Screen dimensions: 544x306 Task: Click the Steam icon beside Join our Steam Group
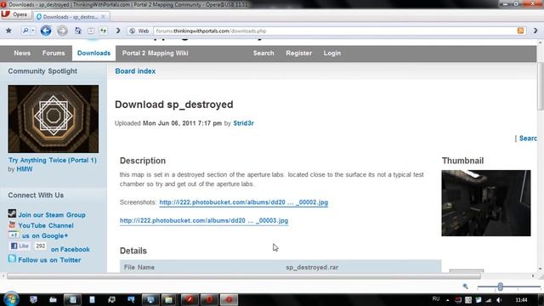pyautogui.click(x=12, y=213)
